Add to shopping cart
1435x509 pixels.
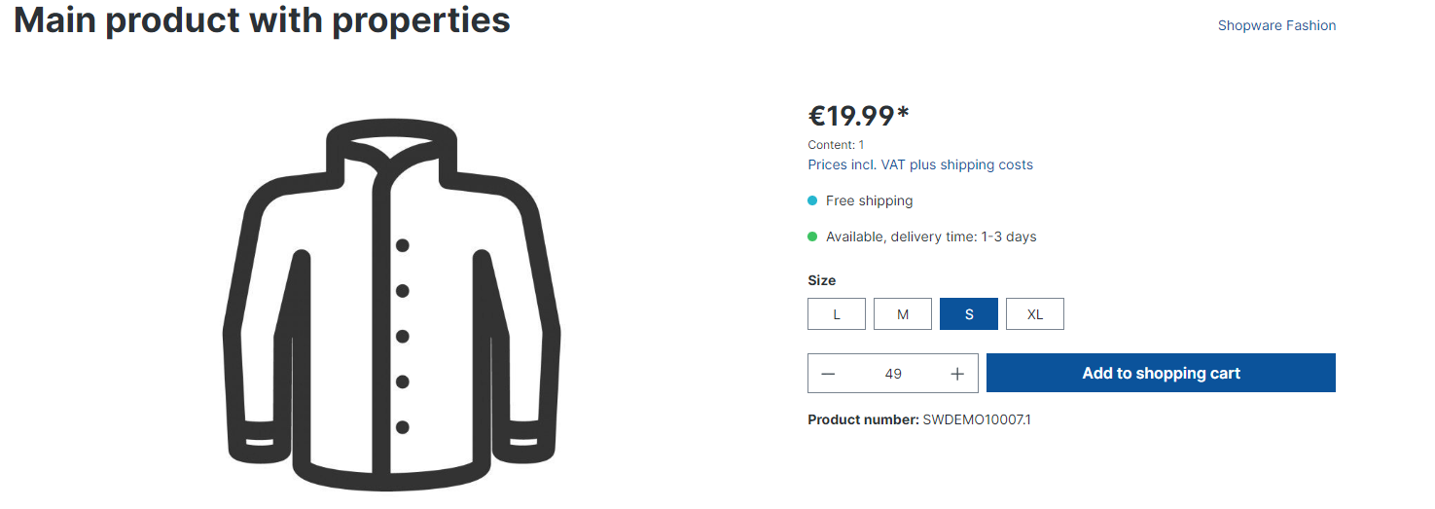[1161, 374]
